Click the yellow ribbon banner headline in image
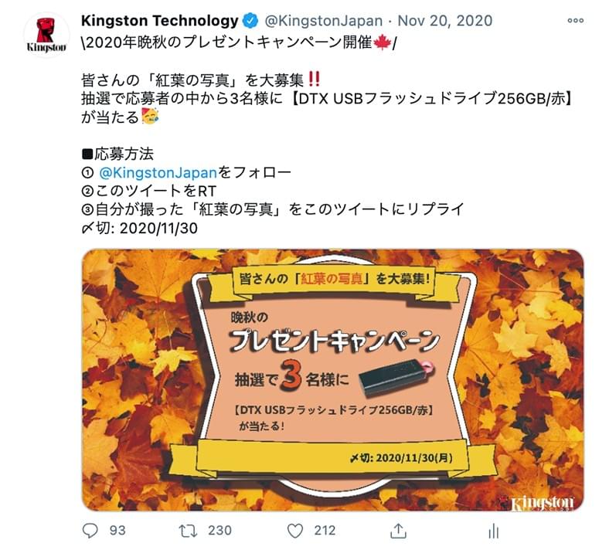 [335, 279]
